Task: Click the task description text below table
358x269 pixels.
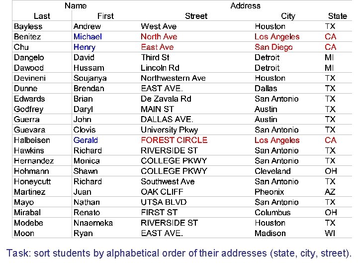Action: pos(179,254)
